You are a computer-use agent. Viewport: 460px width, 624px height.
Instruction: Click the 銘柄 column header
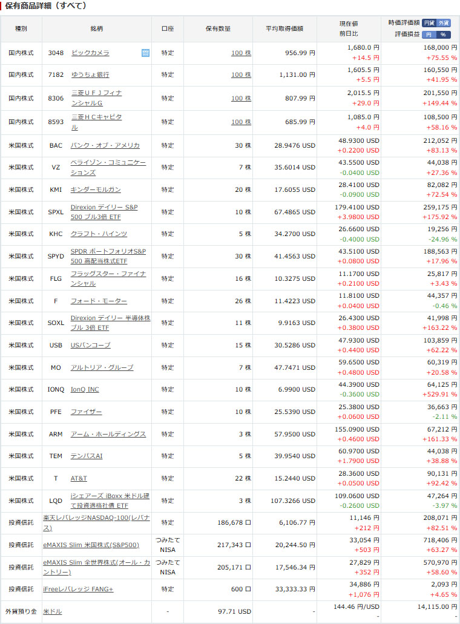point(96,28)
